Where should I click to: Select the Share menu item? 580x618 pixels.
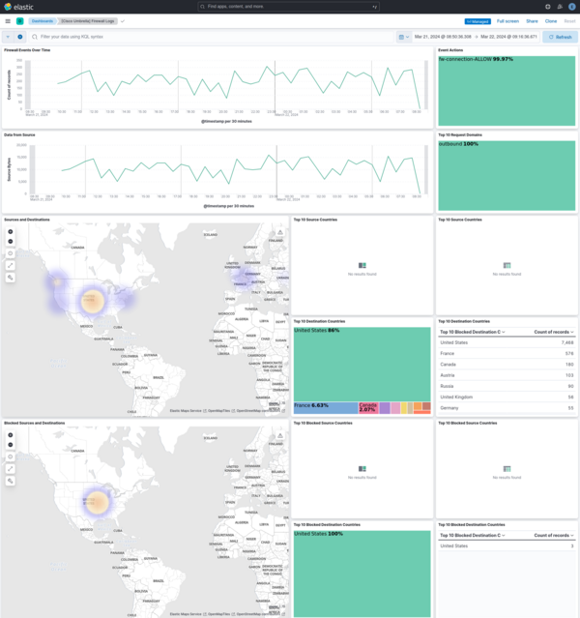coord(532,20)
